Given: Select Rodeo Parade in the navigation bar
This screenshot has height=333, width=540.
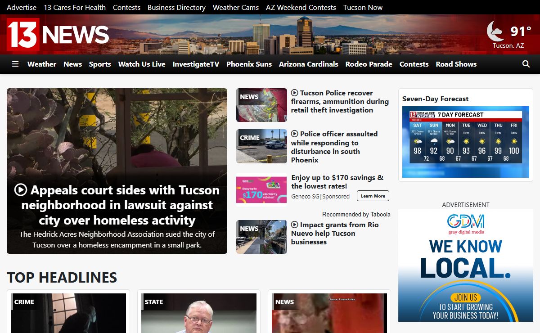Looking at the screenshot, I should click(x=369, y=64).
